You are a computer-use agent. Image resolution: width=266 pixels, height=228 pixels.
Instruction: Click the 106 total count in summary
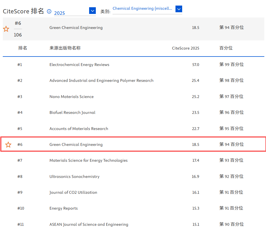click(x=18, y=35)
